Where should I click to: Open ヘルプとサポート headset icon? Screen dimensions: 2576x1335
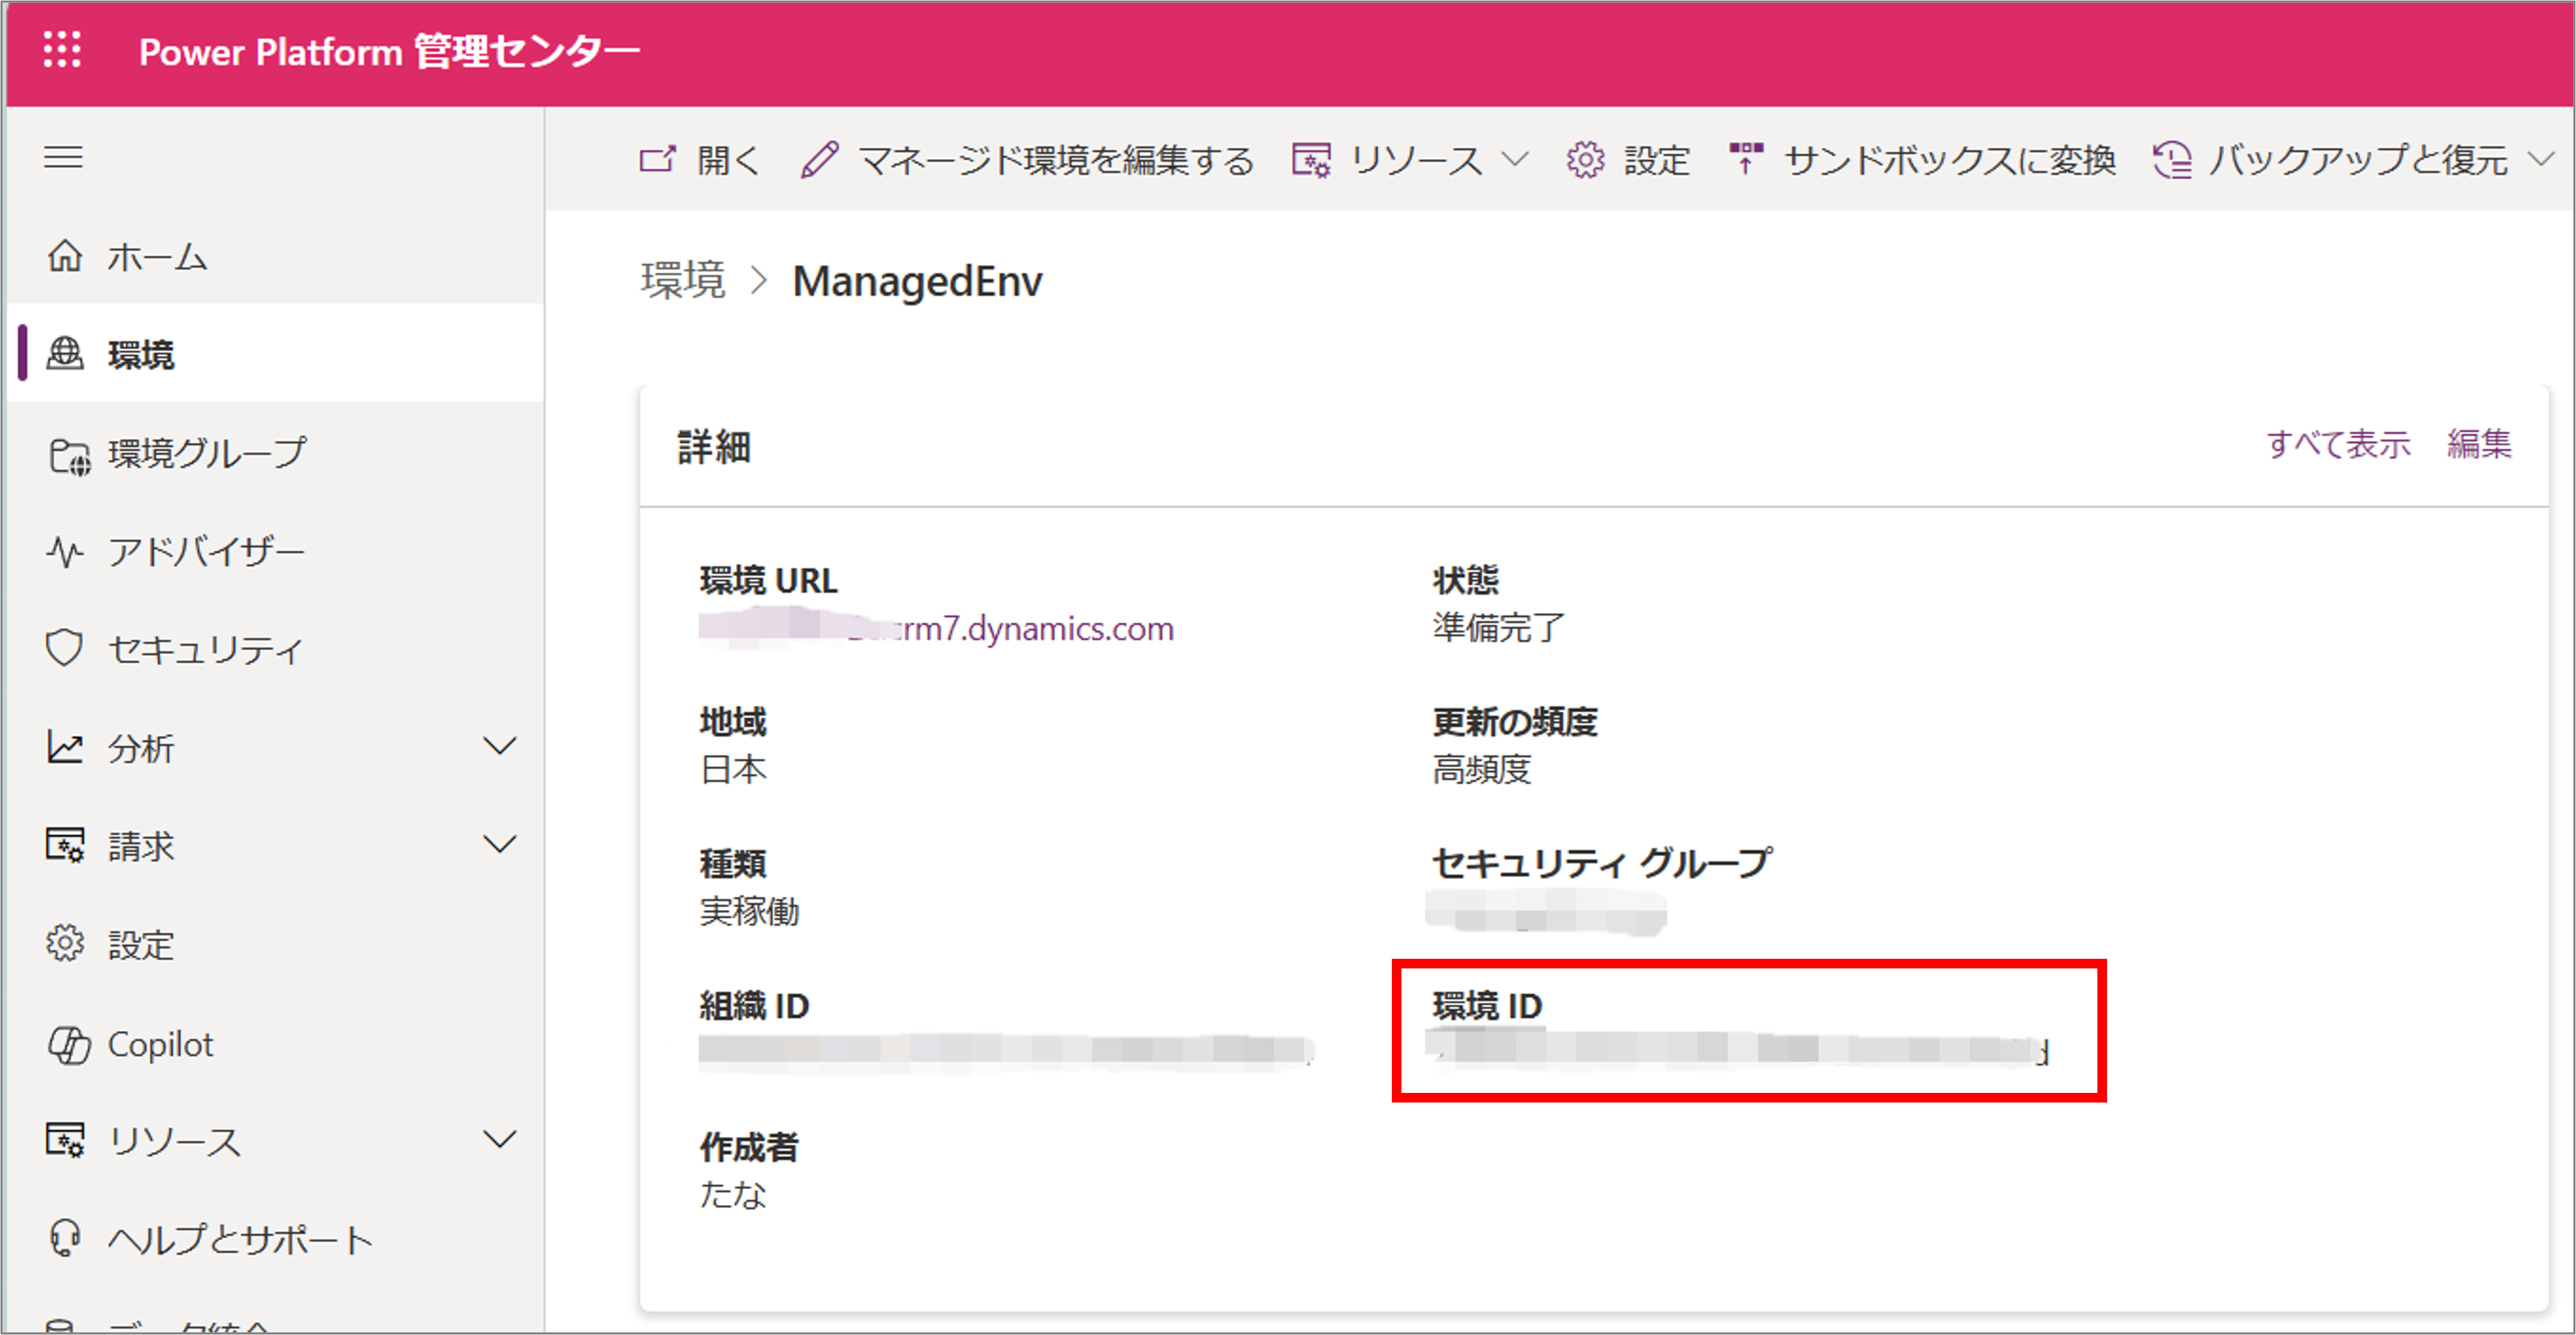(64, 1238)
